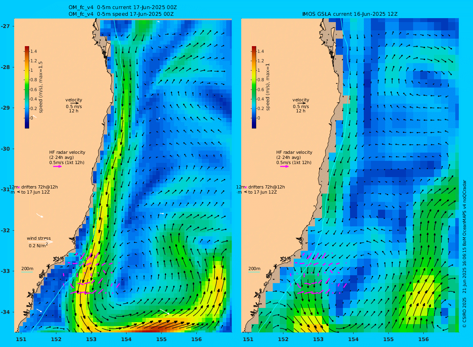Click the magenta HF radar arrow in left legend
This screenshot has height=347, width=473.
(58, 166)
